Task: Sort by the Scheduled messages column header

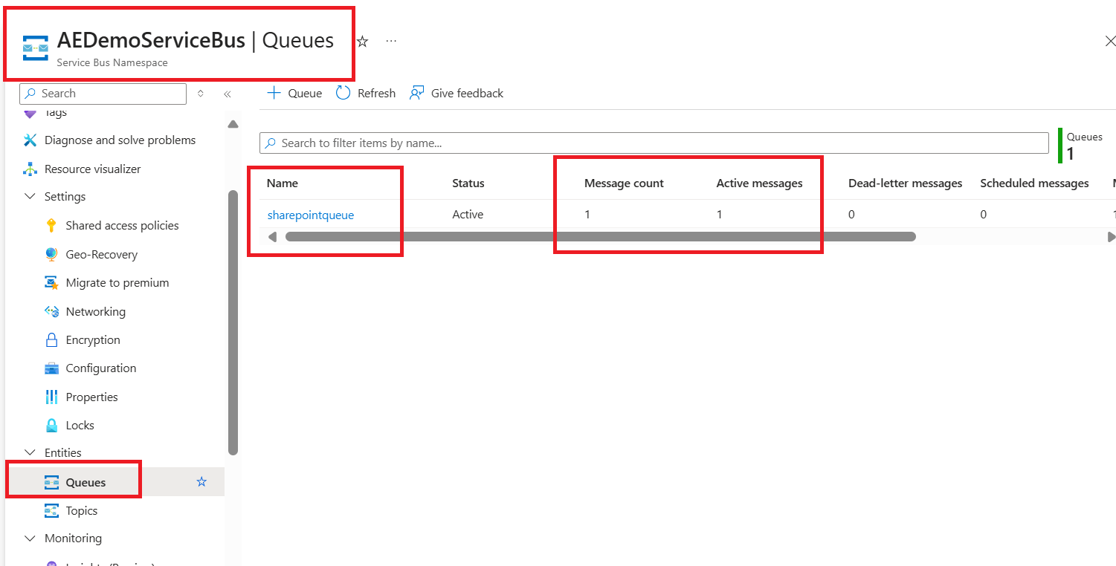Action: pos(1034,183)
